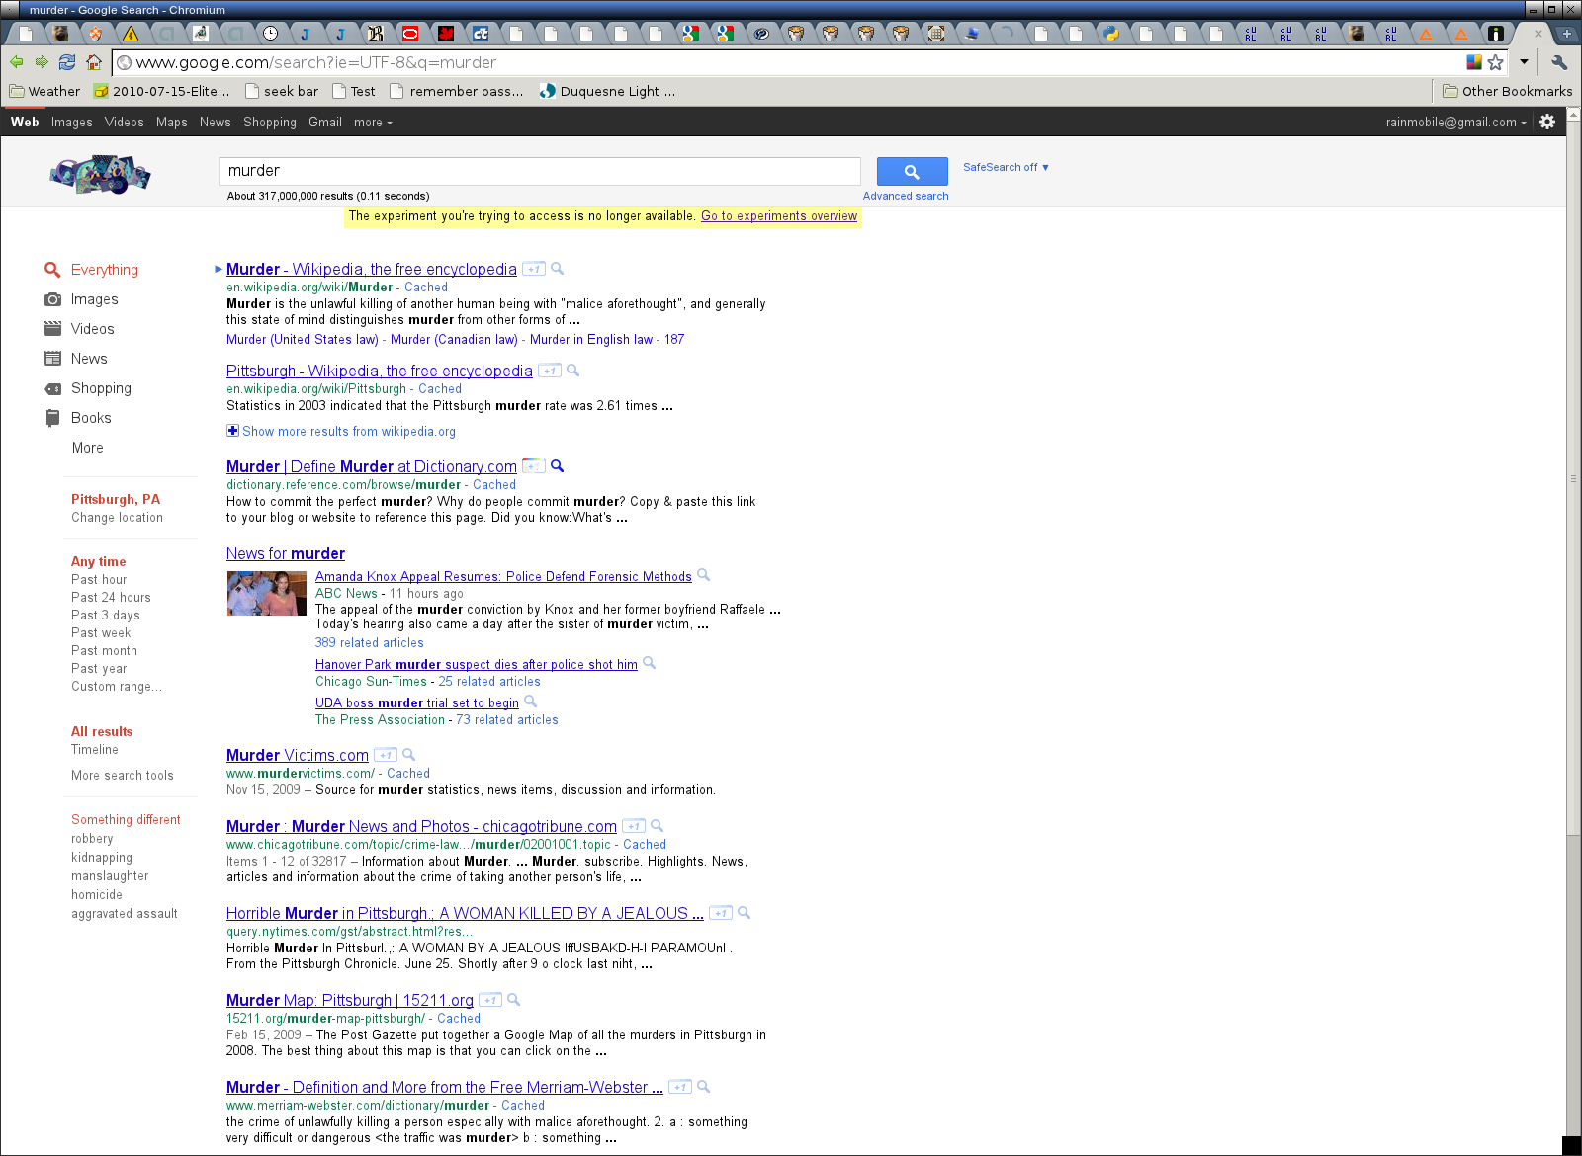The width and height of the screenshot is (1582, 1156).
Task: Filter results to Past week
Action: pyautogui.click(x=101, y=633)
